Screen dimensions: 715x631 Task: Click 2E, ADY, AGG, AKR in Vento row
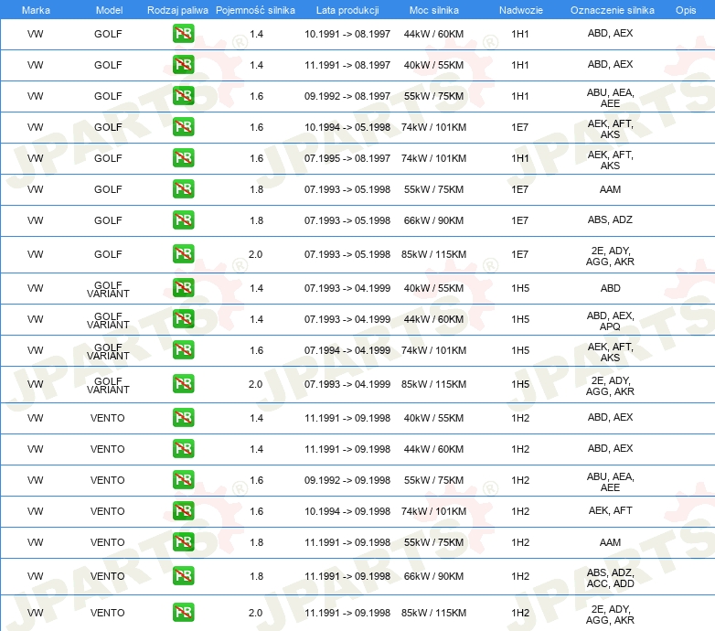tap(610, 615)
